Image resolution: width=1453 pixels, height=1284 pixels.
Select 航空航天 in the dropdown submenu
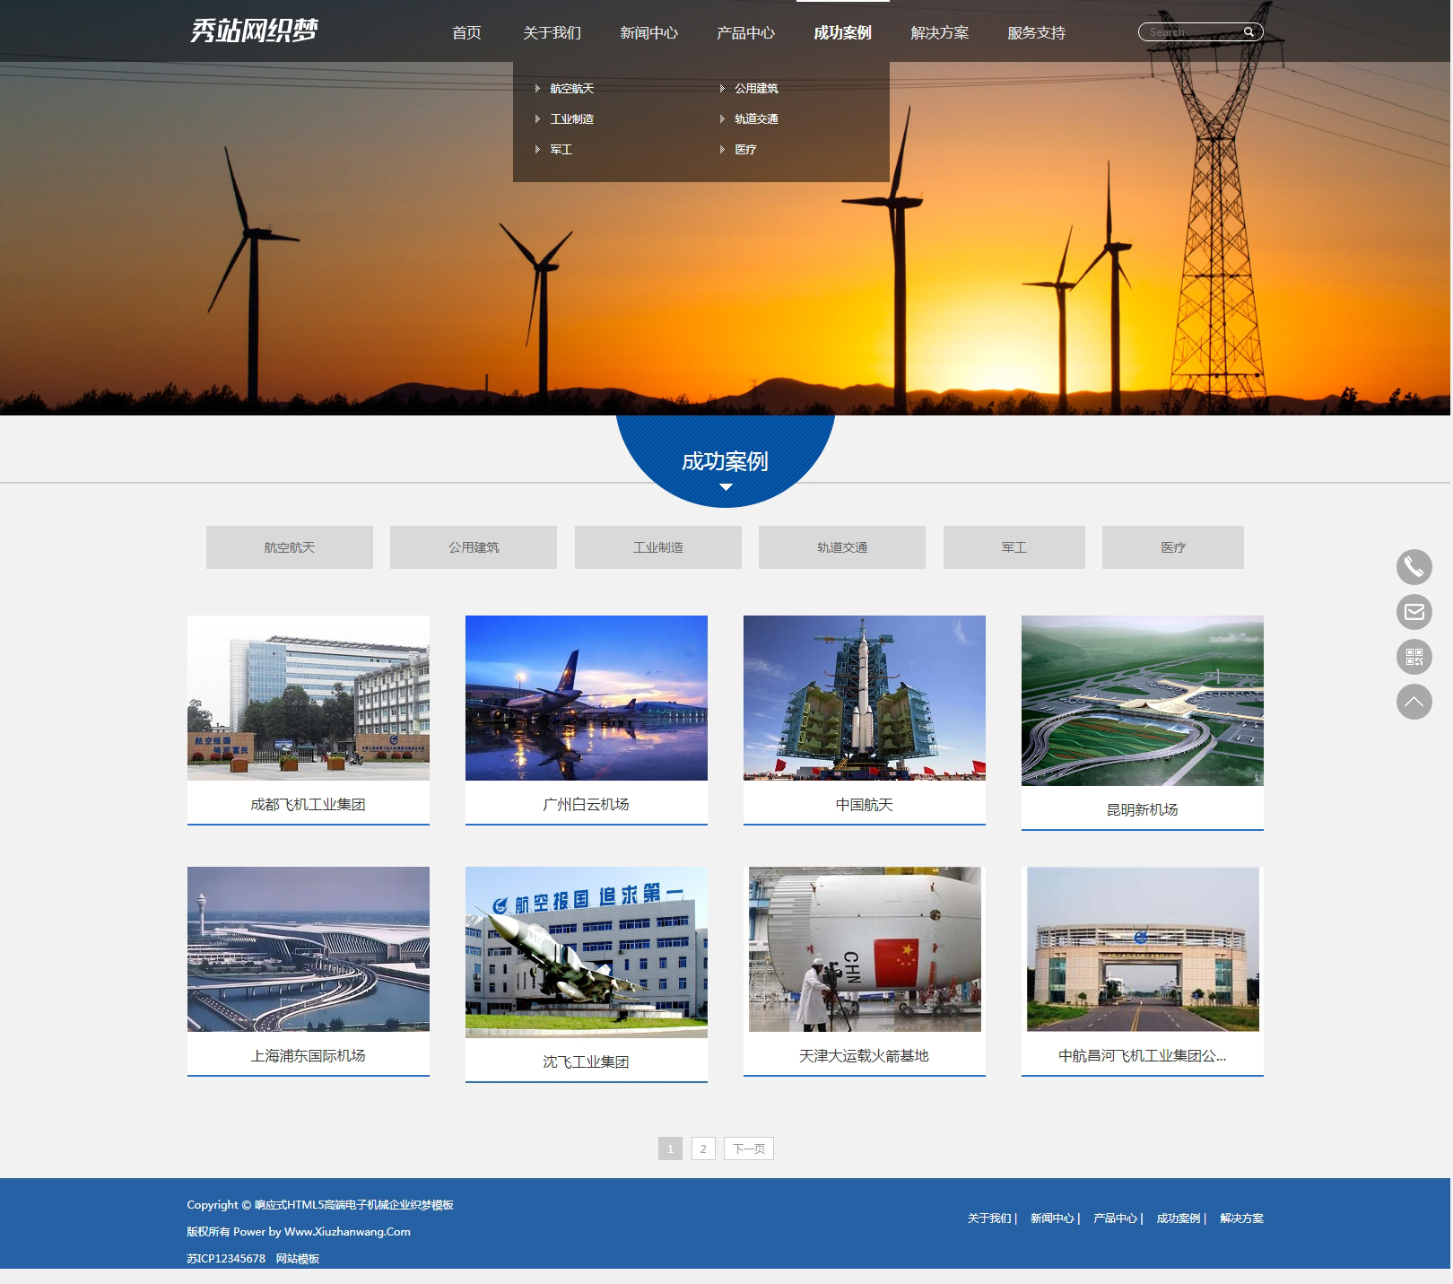(571, 89)
